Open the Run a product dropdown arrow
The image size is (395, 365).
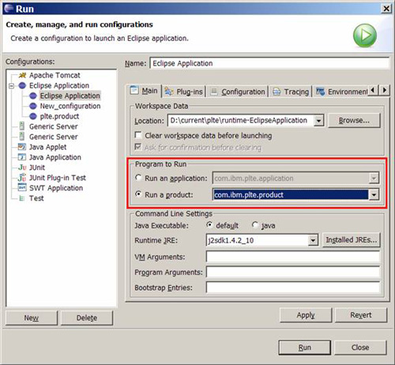coord(374,195)
